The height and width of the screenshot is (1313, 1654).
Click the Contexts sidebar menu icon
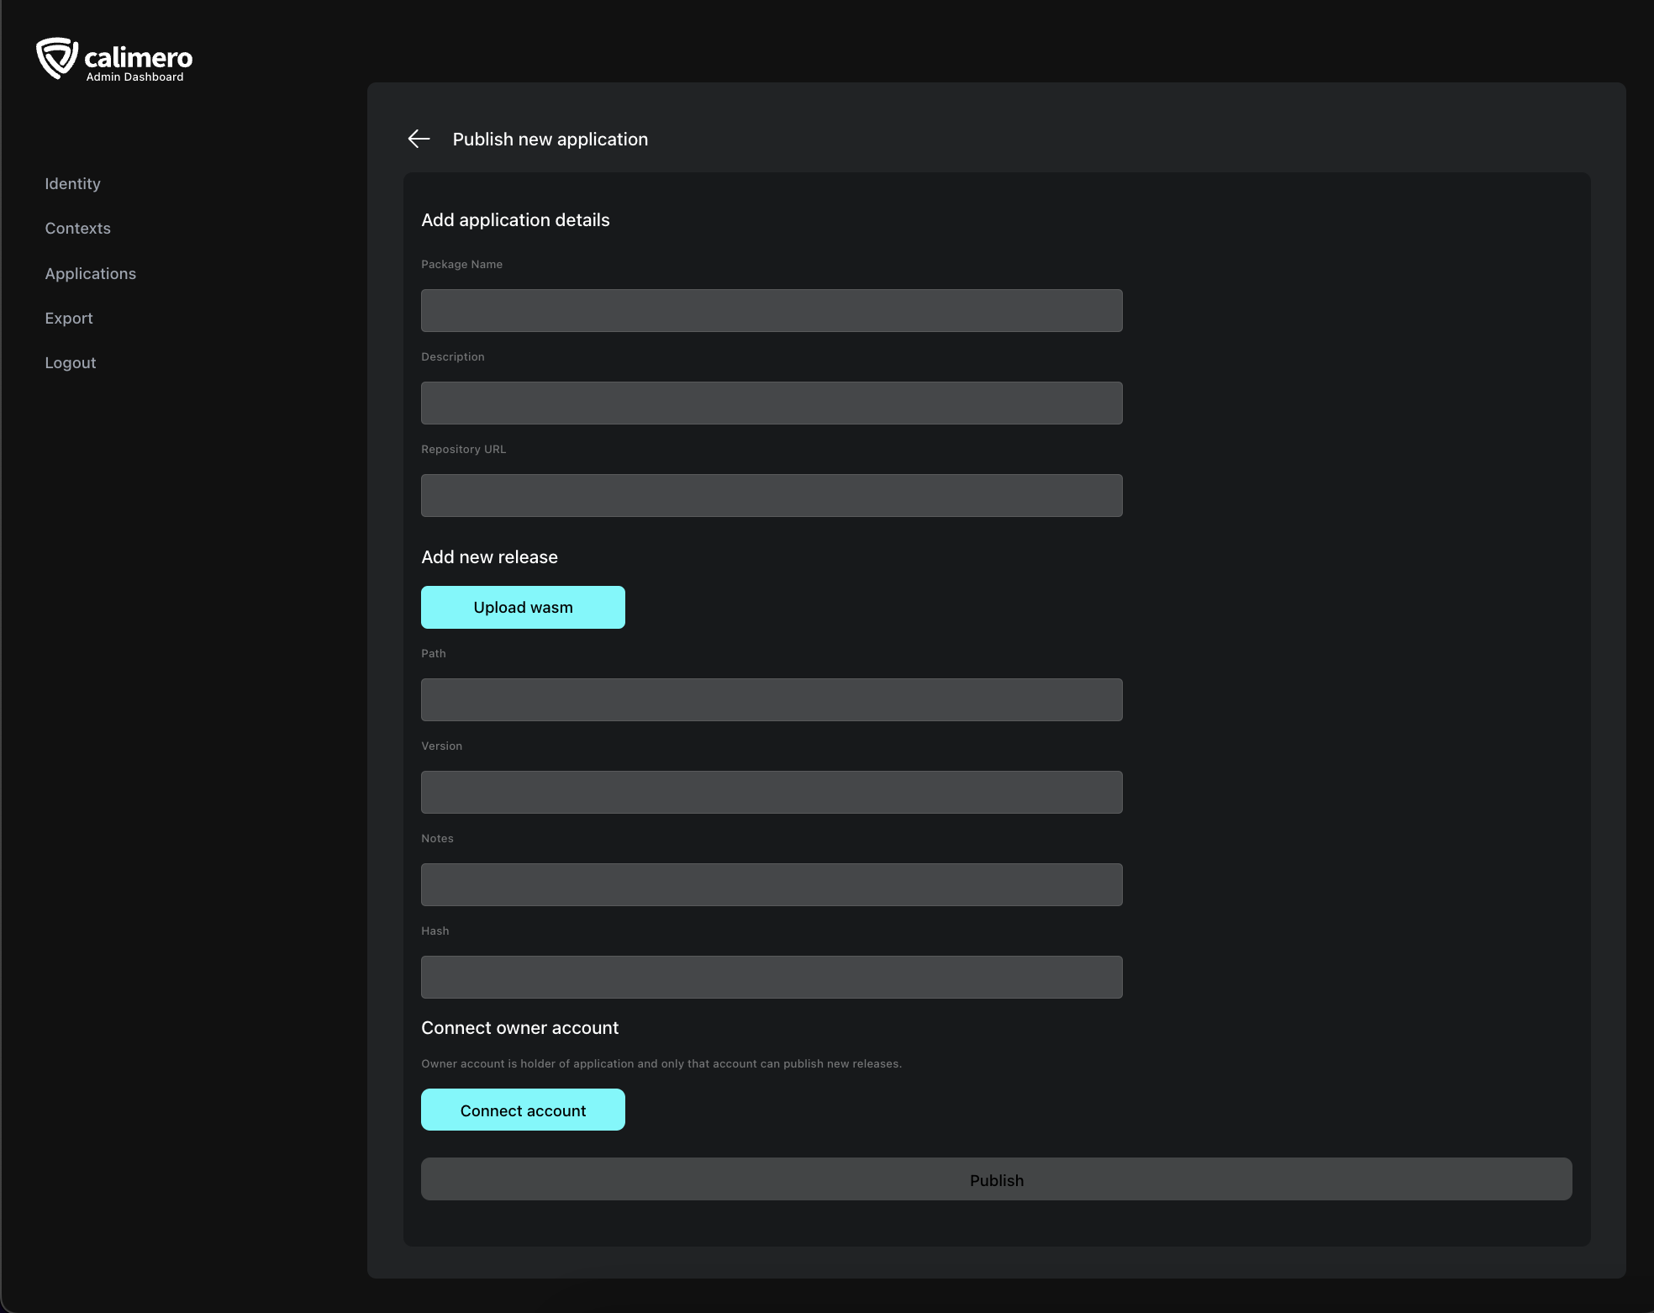pyautogui.click(x=76, y=227)
